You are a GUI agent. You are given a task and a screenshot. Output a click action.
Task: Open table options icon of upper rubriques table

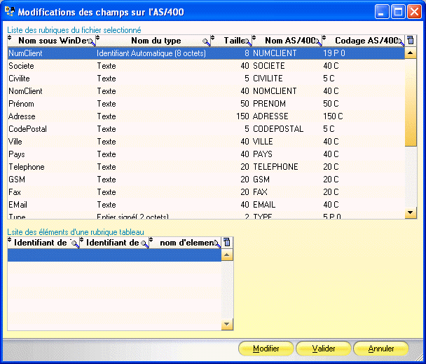[x=411, y=41]
